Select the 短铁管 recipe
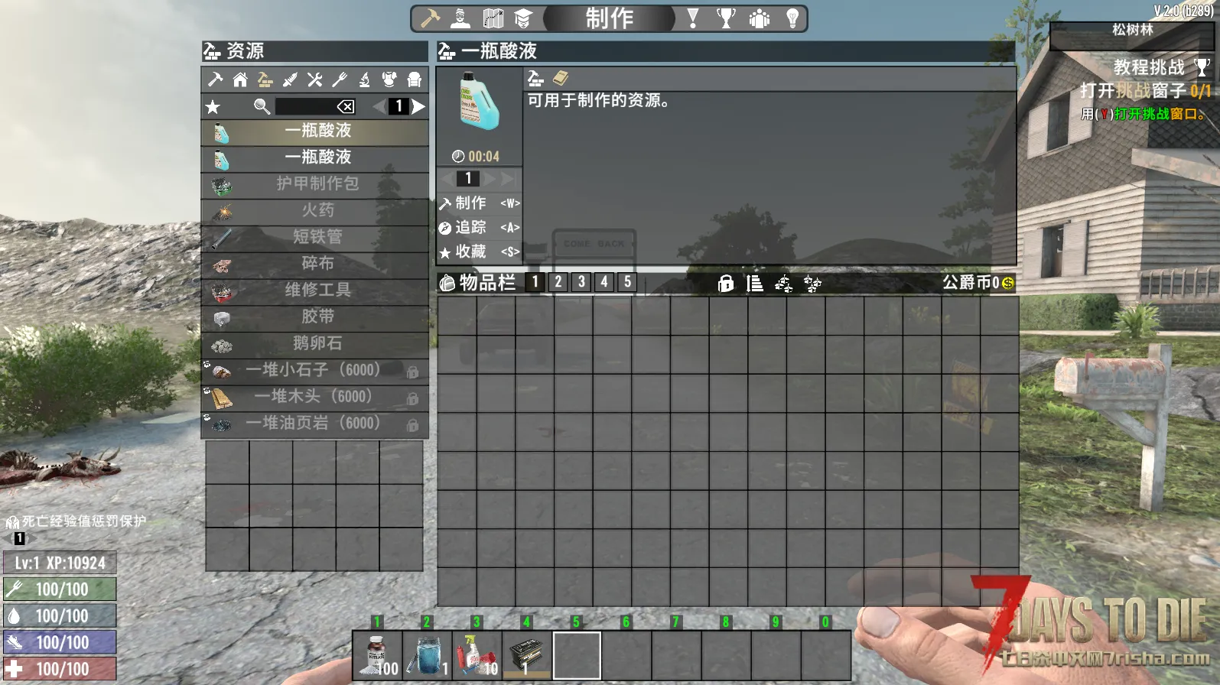Screen dimensions: 1220x685 pyautogui.click(x=314, y=239)
